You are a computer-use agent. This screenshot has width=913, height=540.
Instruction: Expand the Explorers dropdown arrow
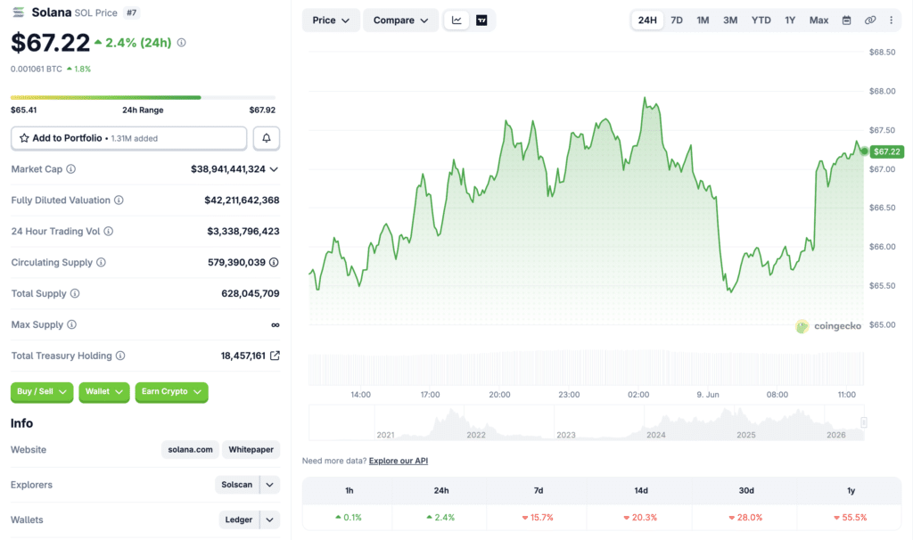tap(269, 485)
